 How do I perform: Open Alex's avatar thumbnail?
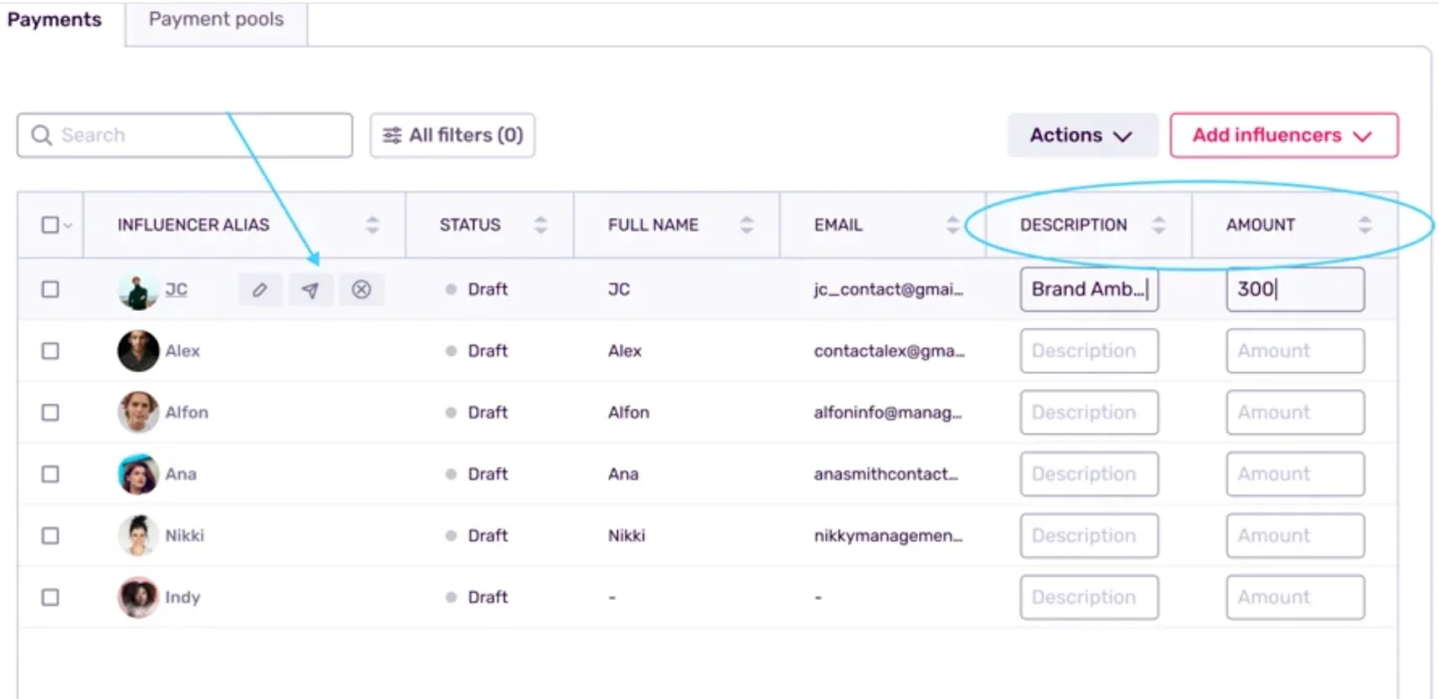(x=138, y=350)
